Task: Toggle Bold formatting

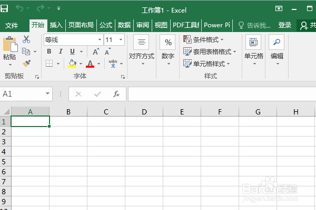Action: click(49, 51)
